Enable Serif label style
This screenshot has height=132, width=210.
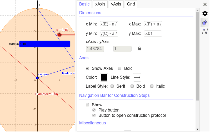(112, 86)
